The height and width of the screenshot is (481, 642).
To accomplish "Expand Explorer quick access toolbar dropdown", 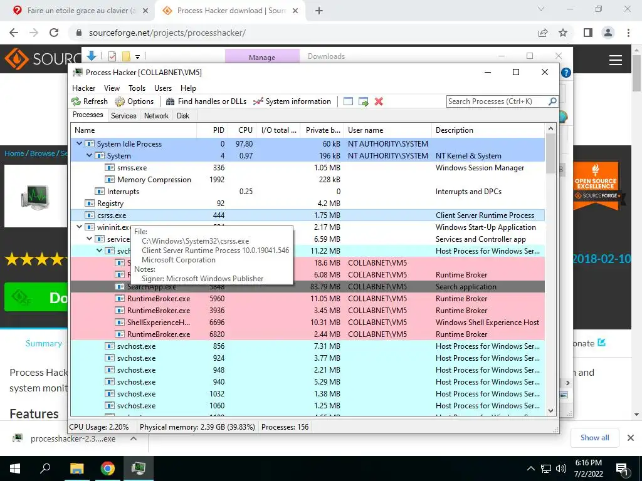I will point(137,56).
